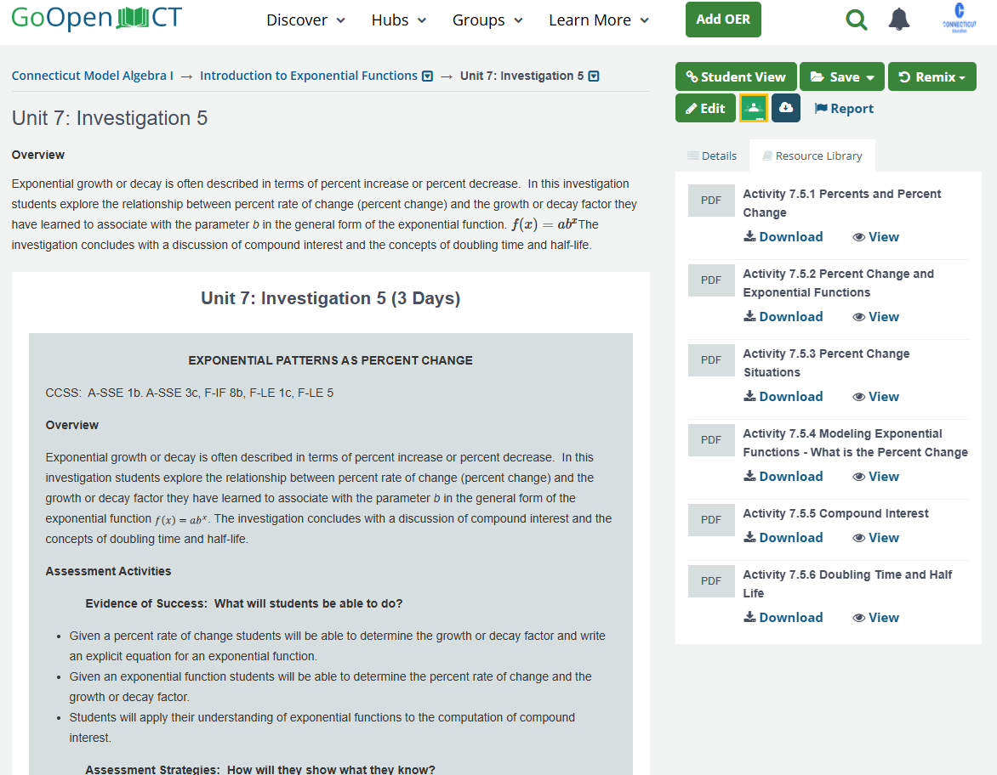
Task: Expand Introduction to Exponential Functions breadcrumb dropdown
Action: pos(428,76)
